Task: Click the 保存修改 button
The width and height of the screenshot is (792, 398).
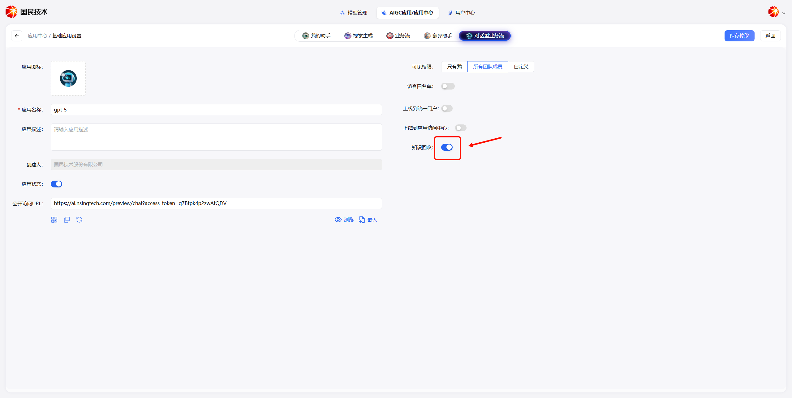Action: click(x=739, y=36)
